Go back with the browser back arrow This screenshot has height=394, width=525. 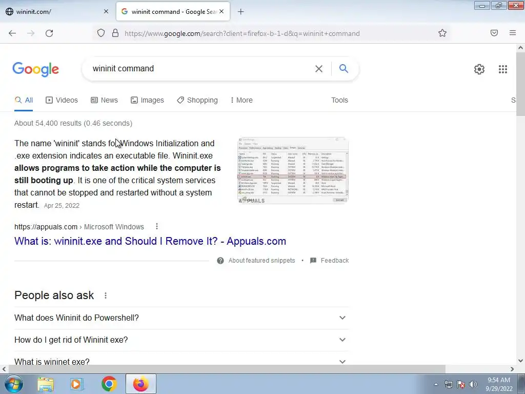click(12, 33)
